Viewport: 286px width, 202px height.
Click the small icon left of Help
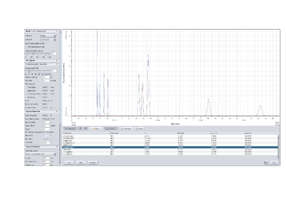[266, 163]
